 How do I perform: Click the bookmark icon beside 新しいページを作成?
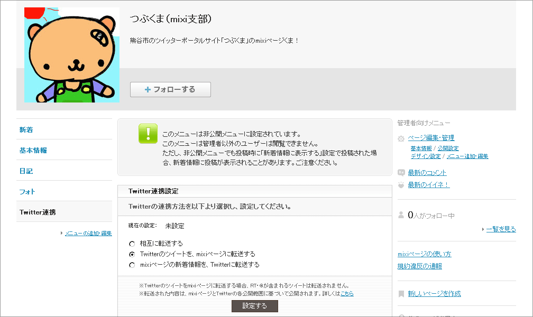pyautogui.click(x=401, y=294)
